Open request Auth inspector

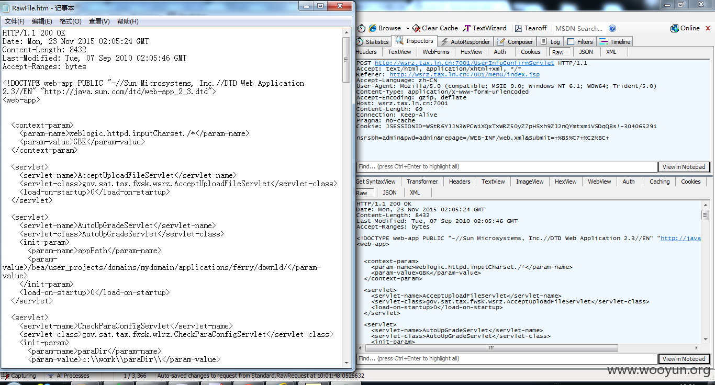click(500, 52)
